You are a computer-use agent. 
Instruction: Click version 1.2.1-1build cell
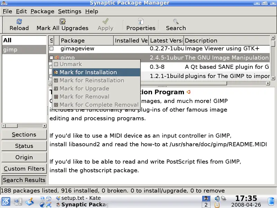tap(167, 76)
